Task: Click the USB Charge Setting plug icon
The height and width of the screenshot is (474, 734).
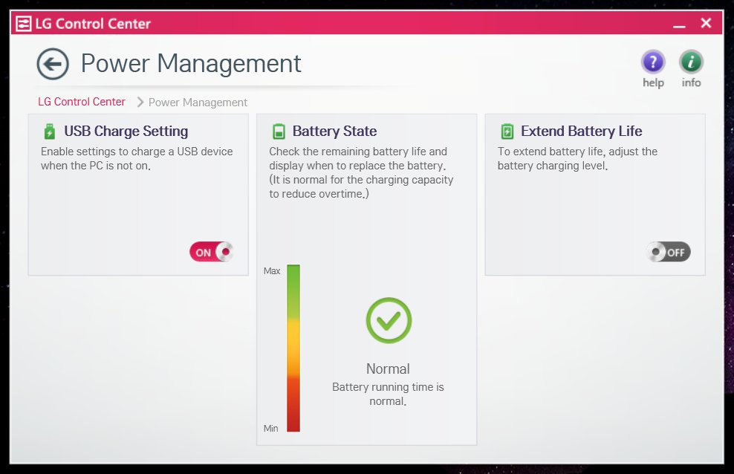Action: (50, 132)
